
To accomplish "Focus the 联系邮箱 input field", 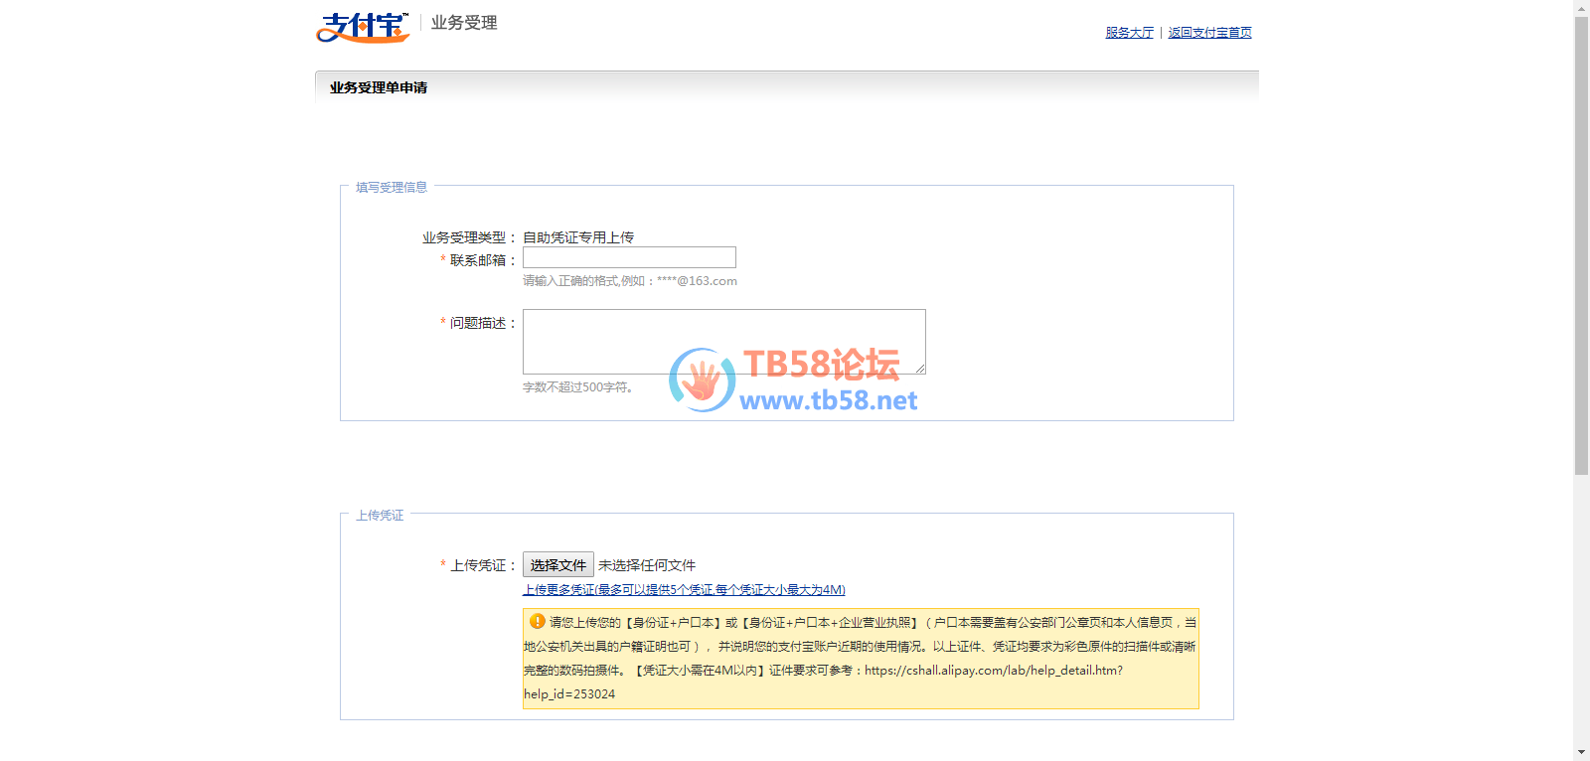I will [629, 258].
